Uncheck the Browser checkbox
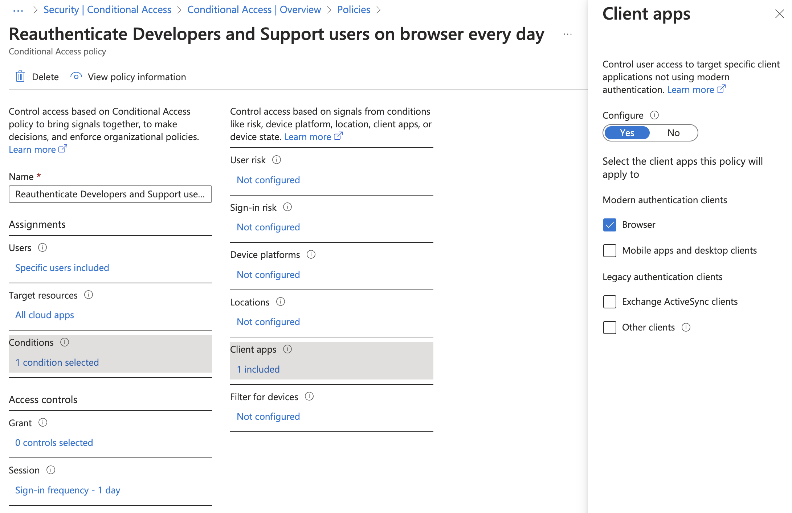The image size is (792, 513). (x=610, y=225)
